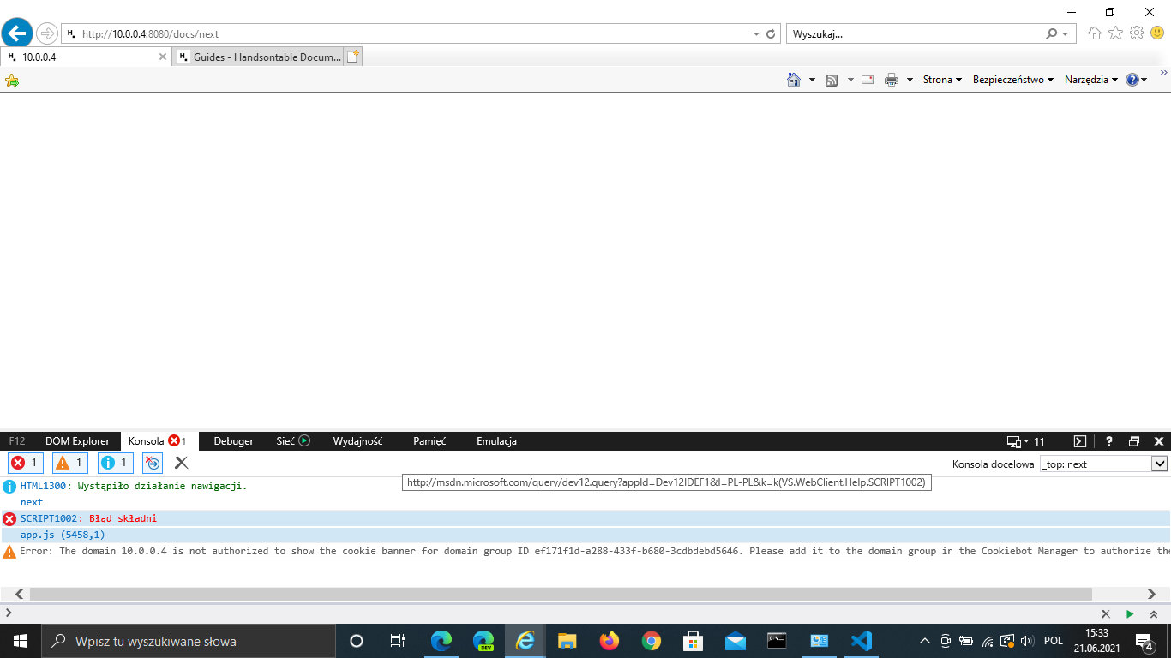
Task: Toggle the warnings filter
Action: [x=69, y=463]
